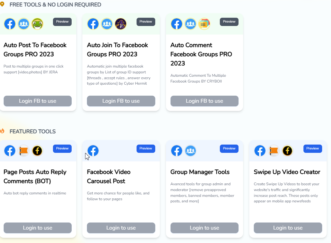Open Auto Comment Facebook Groups PRO 2023 title

coord(201,54)
